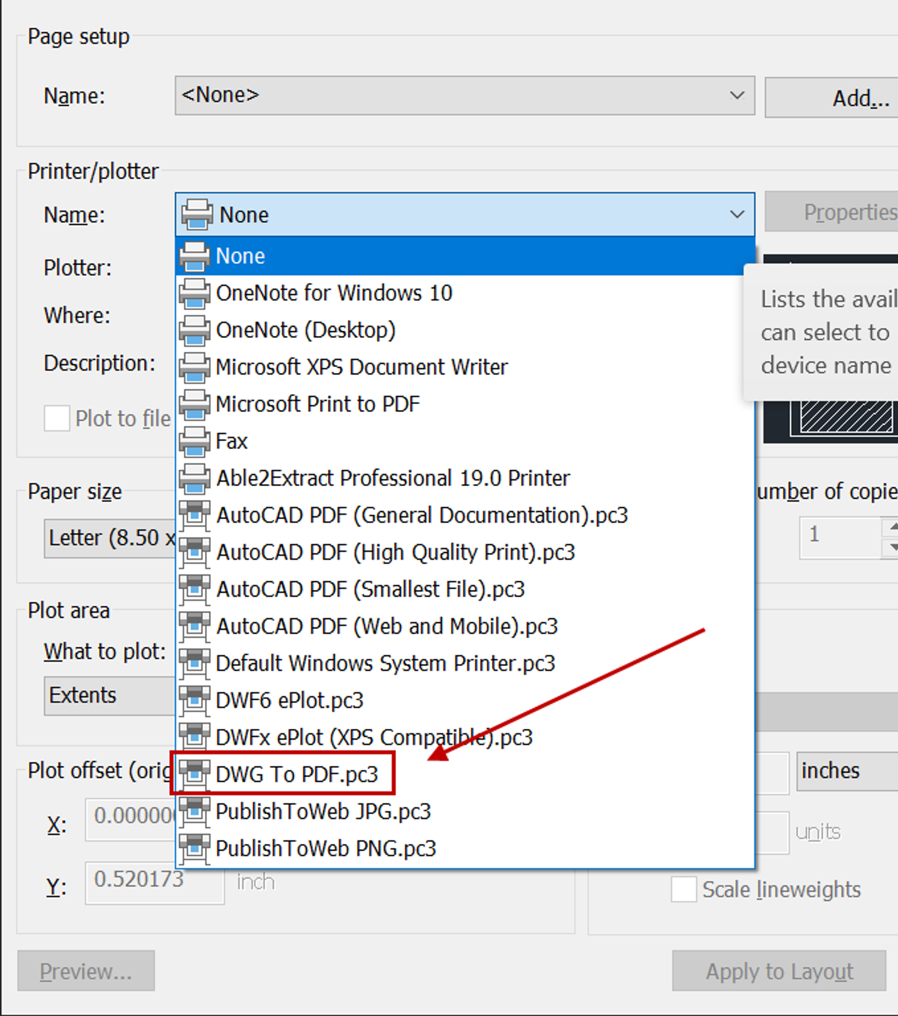Choose Microsoft XPS Document Writer from list
The width and height of the screenshot is (898, 1016).
pyautogui.click(x=361, y=367)
